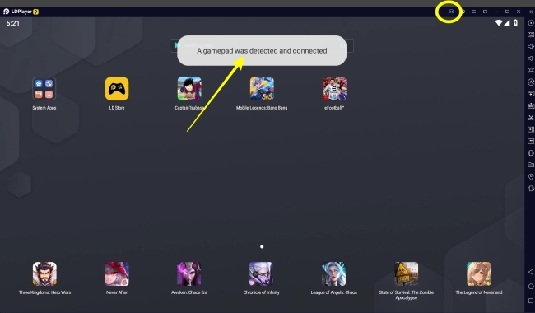Open The Legend of Neverland game
This screenshot has width=535, height=313.
click(479, 273)
